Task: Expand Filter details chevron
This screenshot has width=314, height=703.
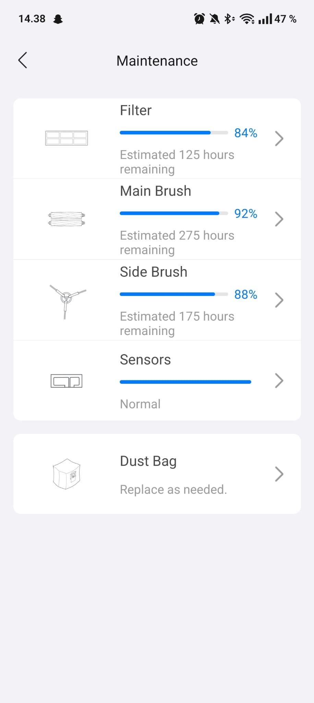Action: click(279, 139)
